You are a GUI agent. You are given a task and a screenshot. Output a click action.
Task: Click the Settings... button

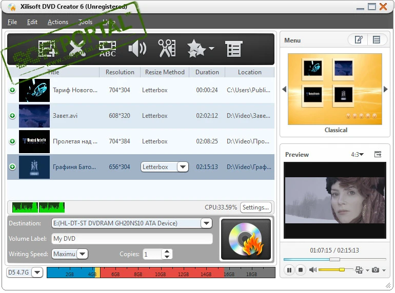255,207
